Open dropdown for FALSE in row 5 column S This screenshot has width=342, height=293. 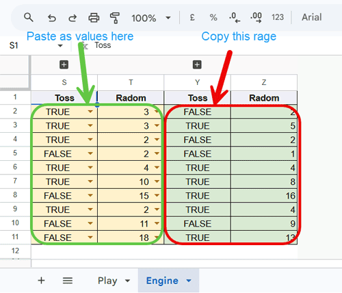tap(90, 153)
